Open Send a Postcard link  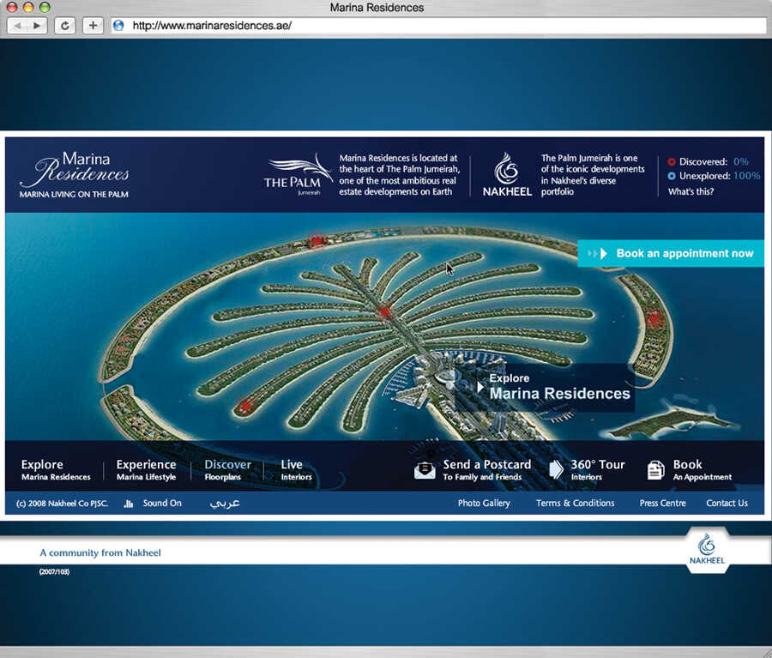click(487, 470)
